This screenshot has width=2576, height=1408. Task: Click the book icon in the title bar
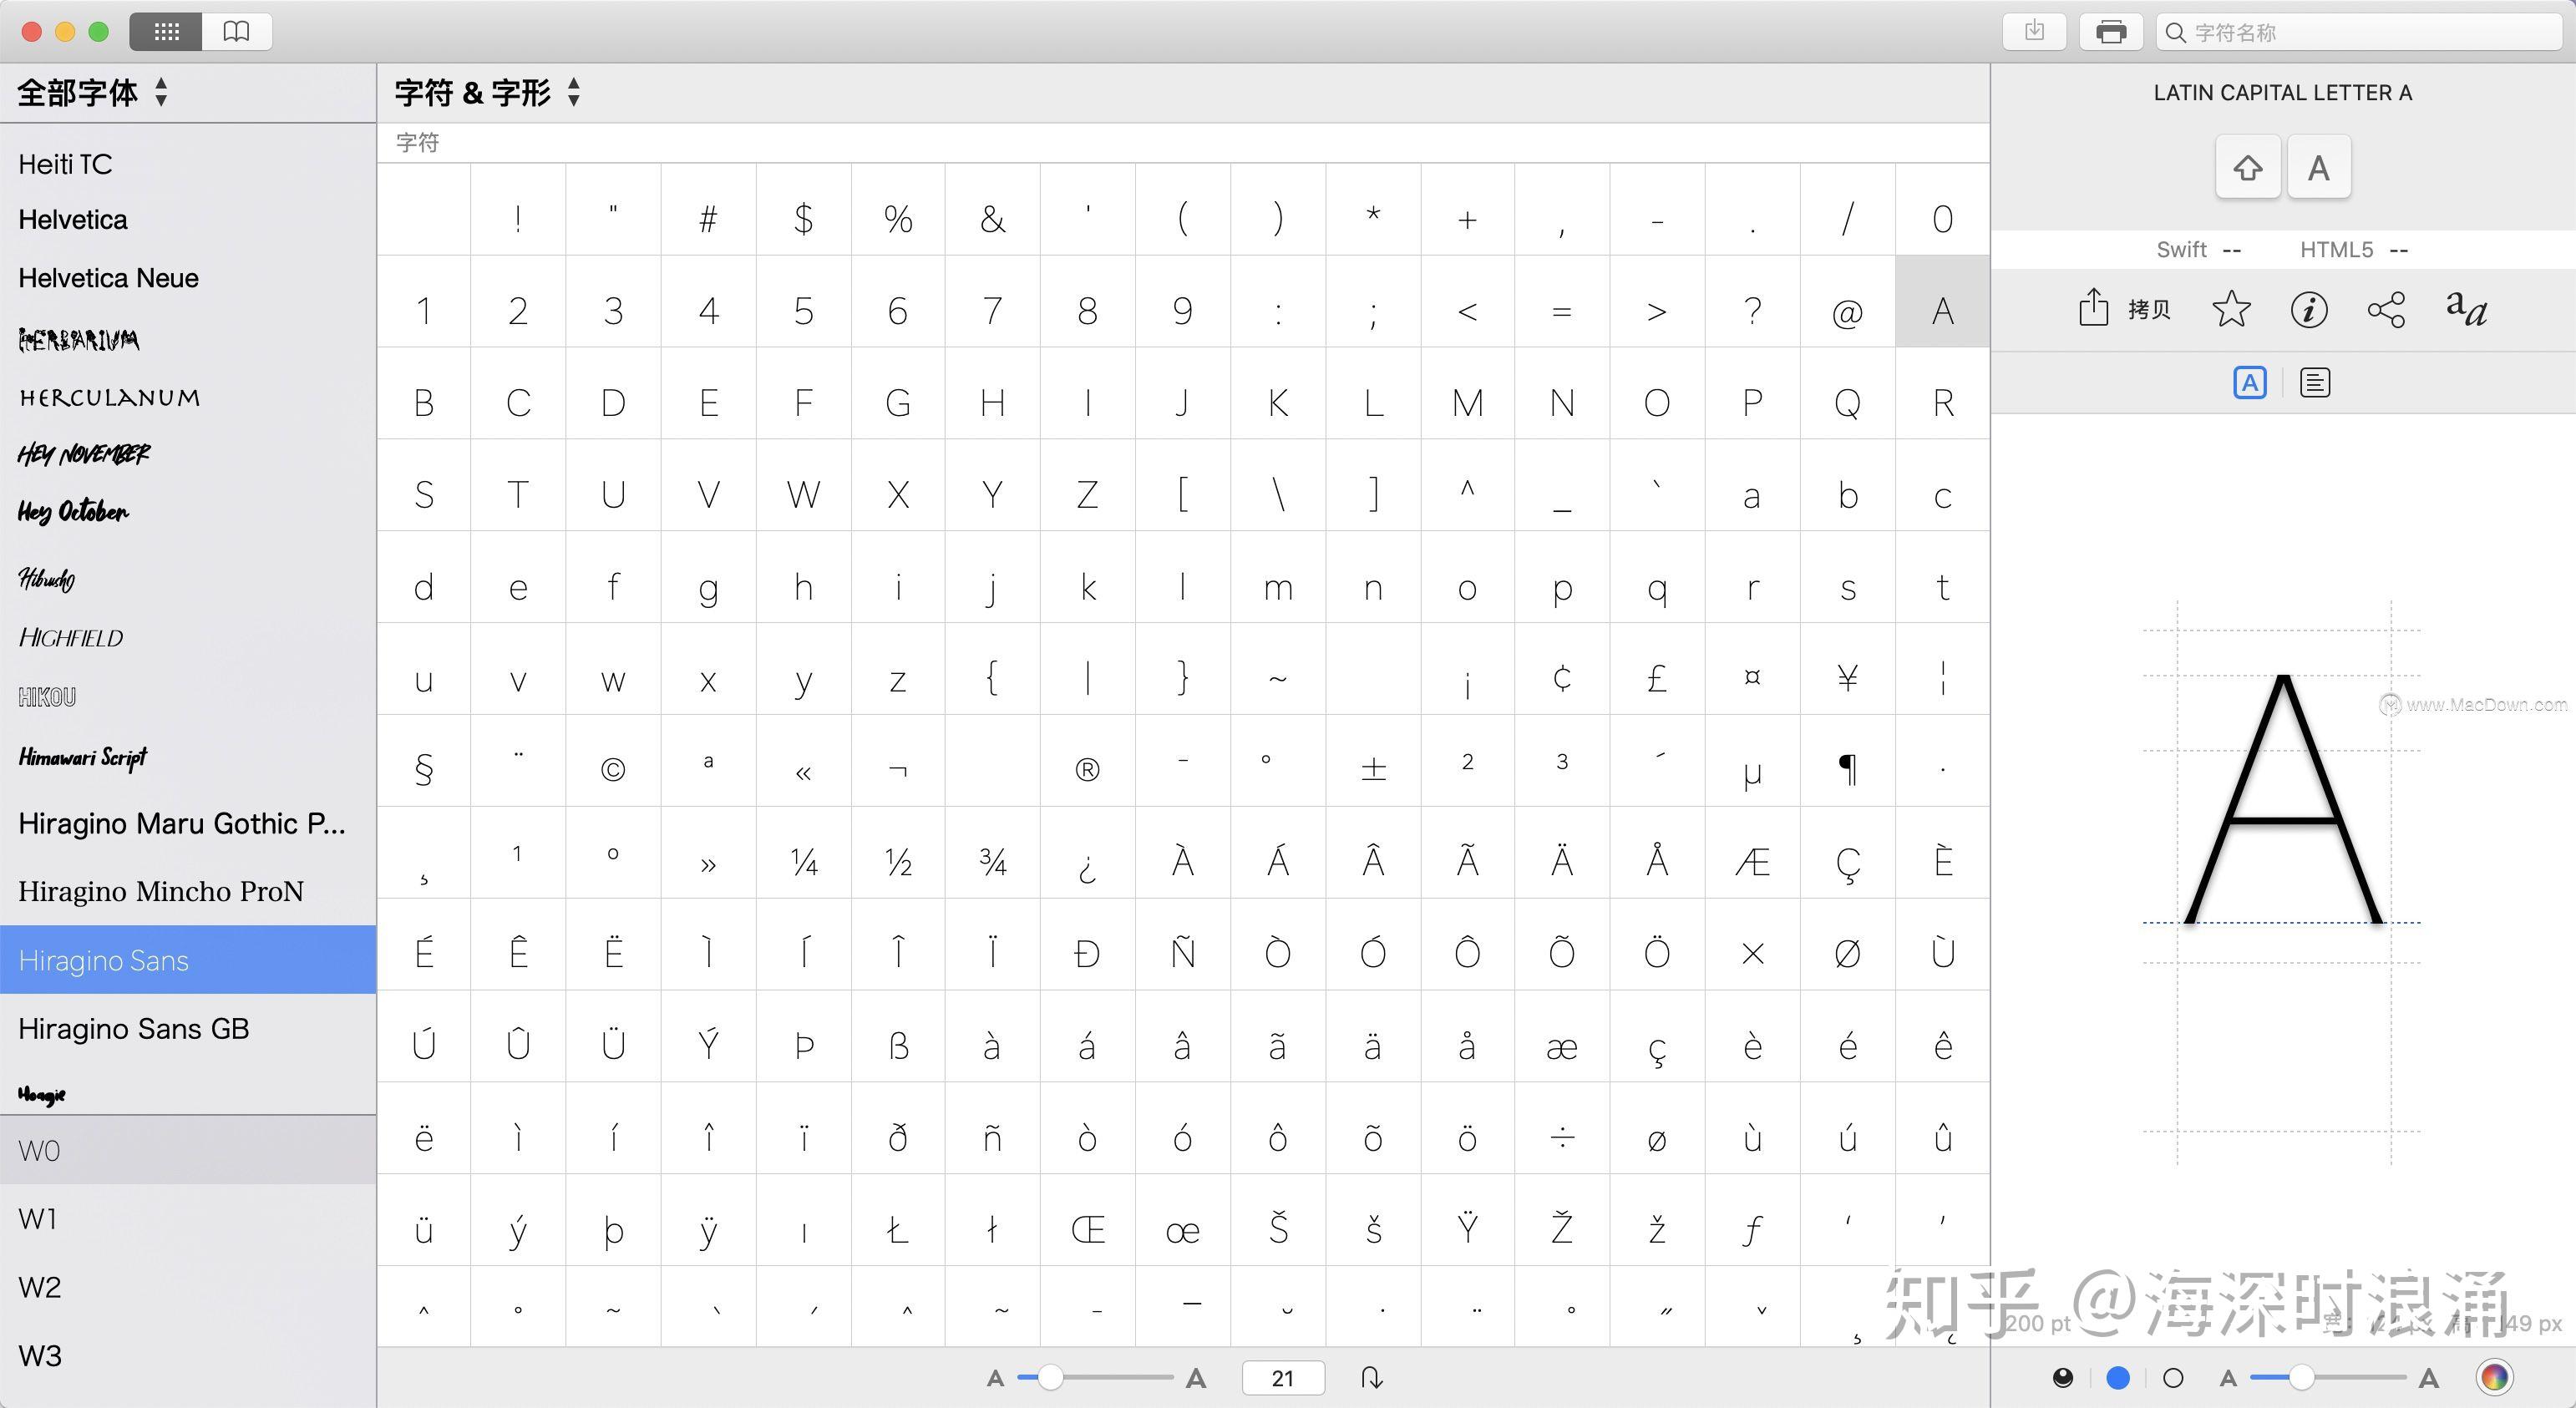[x=236, y=31]
